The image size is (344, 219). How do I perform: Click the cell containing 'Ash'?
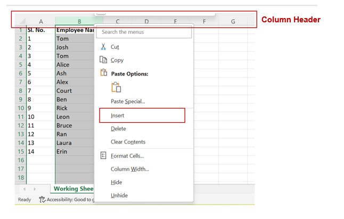75,73
